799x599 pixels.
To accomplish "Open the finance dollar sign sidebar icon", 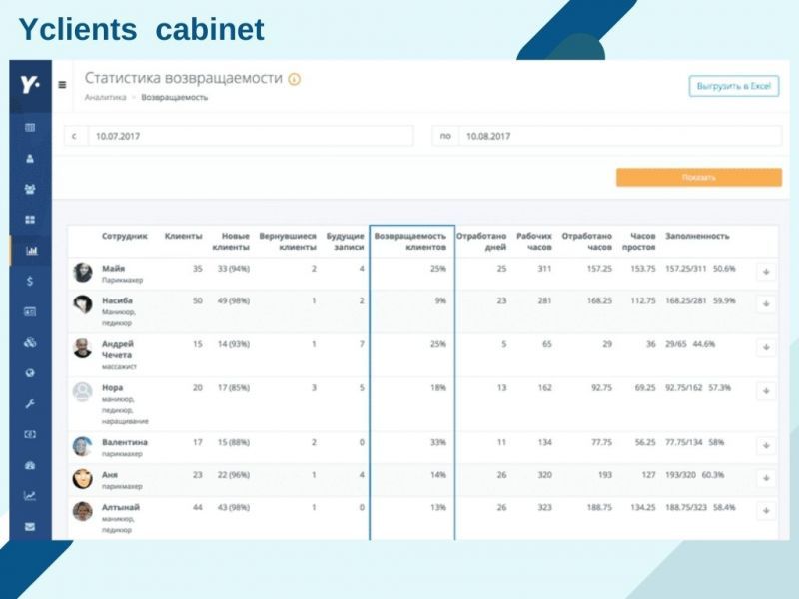I will click(30, 282).
